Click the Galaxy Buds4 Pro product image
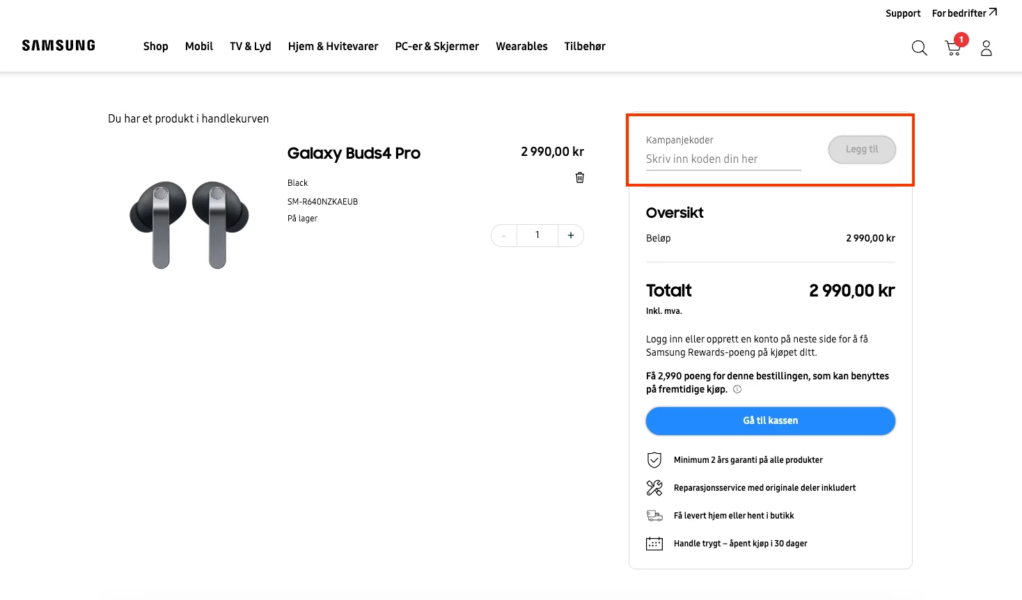 [x=189, y=225]
